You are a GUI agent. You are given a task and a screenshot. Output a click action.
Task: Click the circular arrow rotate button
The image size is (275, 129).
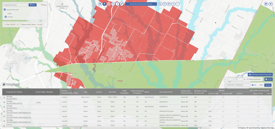point(165,4)
